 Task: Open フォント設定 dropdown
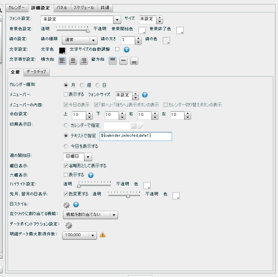tap(117, 20)
